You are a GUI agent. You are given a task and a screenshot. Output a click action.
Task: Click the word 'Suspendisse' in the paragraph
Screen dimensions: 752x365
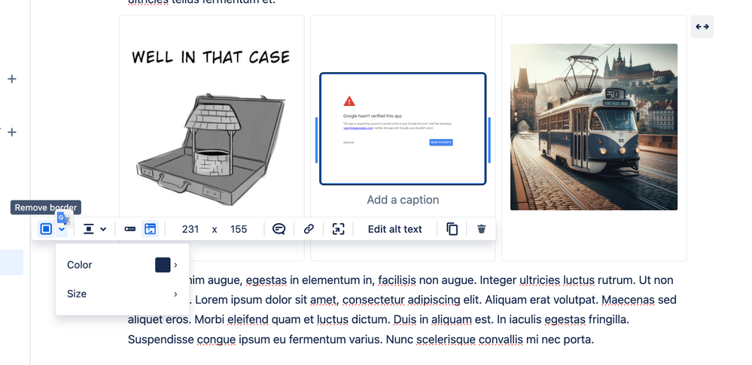pos(160,339)
